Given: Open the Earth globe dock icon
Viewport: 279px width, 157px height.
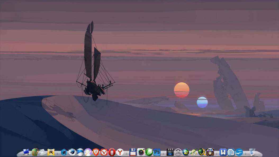Looking at the screenshot, I should tap(186, 152).
